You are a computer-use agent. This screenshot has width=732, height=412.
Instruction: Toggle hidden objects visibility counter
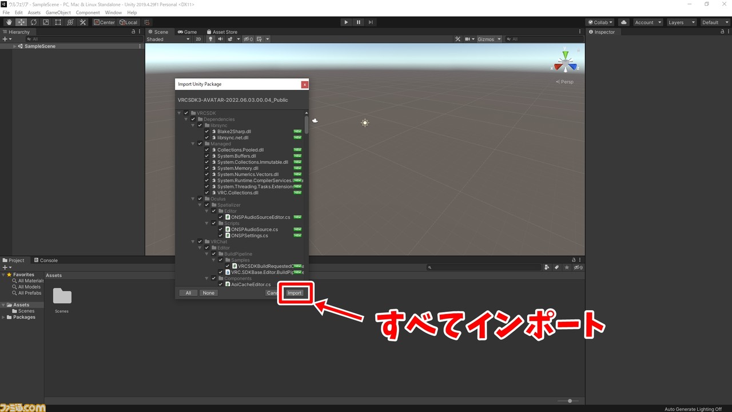pos(248,39)
